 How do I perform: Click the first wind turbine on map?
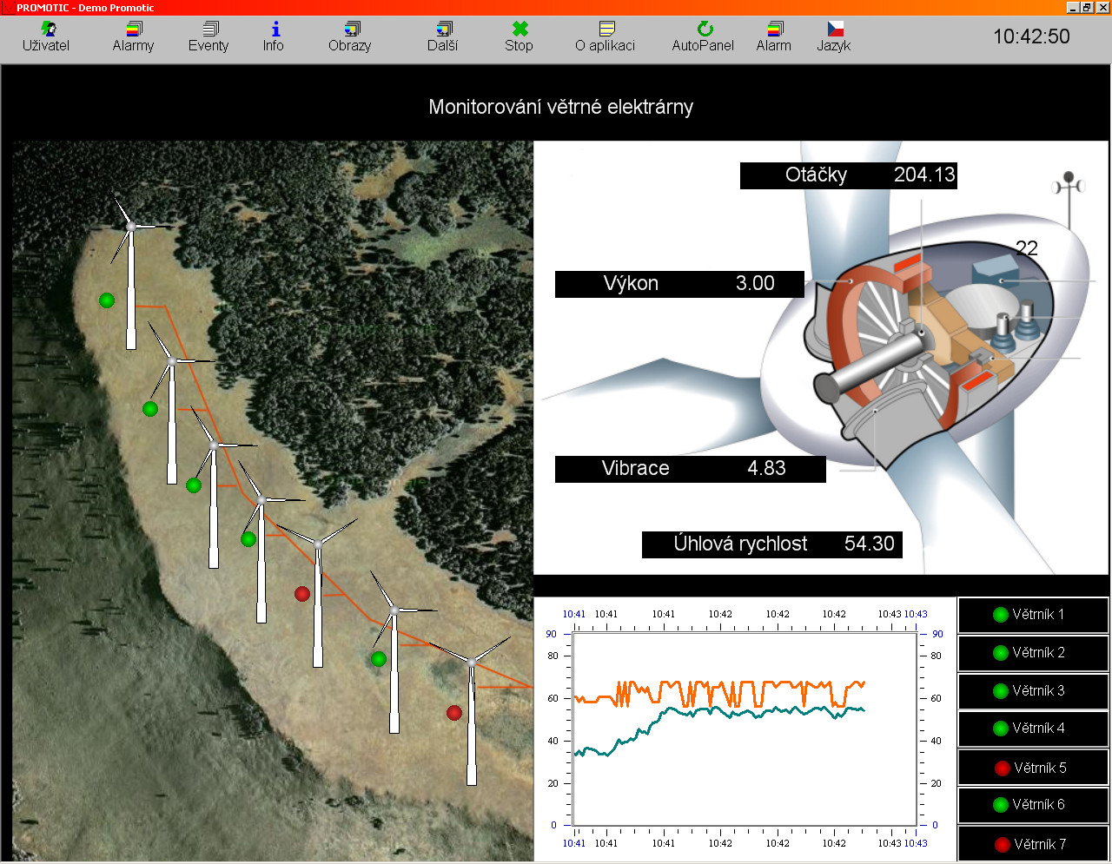(x=131, y=274)
